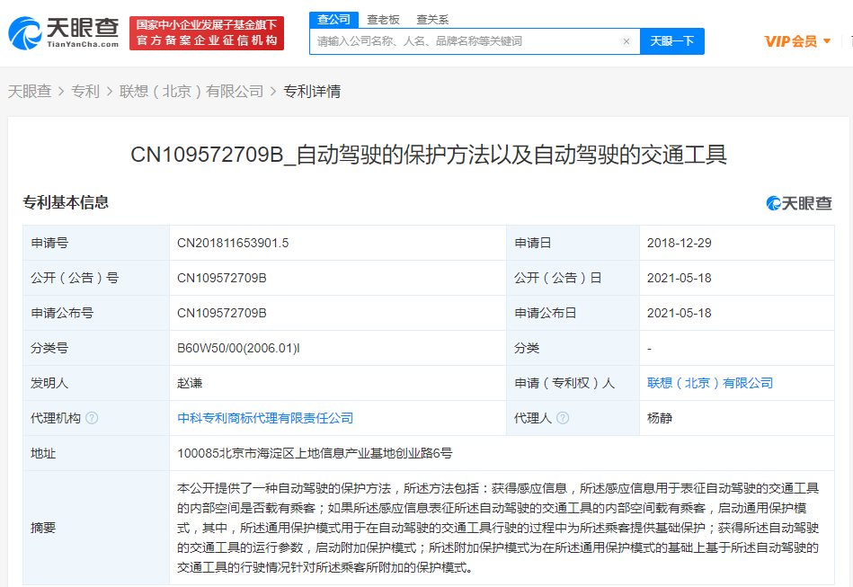Click the 摘要 abstract paragraph text

pos(498,528)
